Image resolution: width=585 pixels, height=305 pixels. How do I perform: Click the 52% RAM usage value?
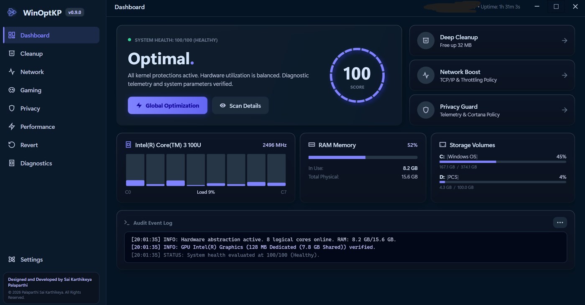click(x=412, y=145)
